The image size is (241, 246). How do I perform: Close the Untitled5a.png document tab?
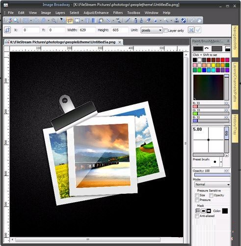pyautogui.click(x=120, y=42)
